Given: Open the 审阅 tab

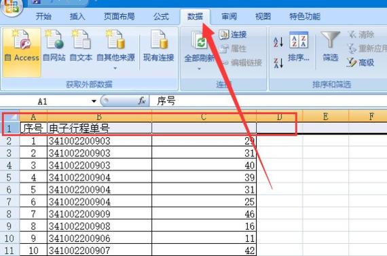Looking at the screenshot, I should tap(229, 16).
